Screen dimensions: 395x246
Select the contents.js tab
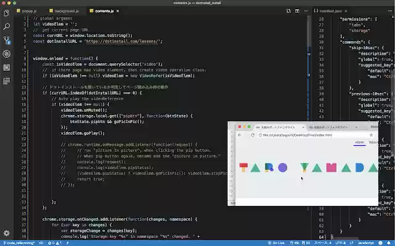pyautogui.click(x=104, y=11)
